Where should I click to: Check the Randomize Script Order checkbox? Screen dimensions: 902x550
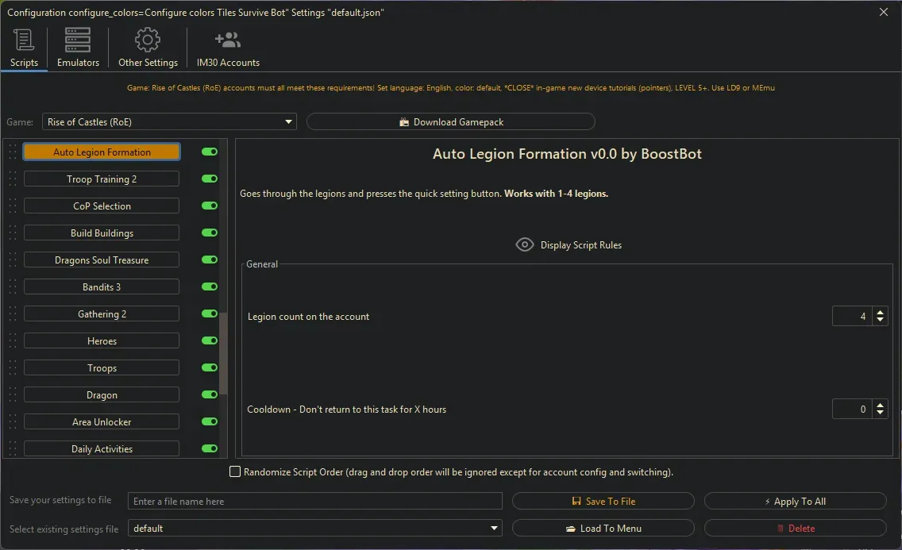(x=235, y=472)
